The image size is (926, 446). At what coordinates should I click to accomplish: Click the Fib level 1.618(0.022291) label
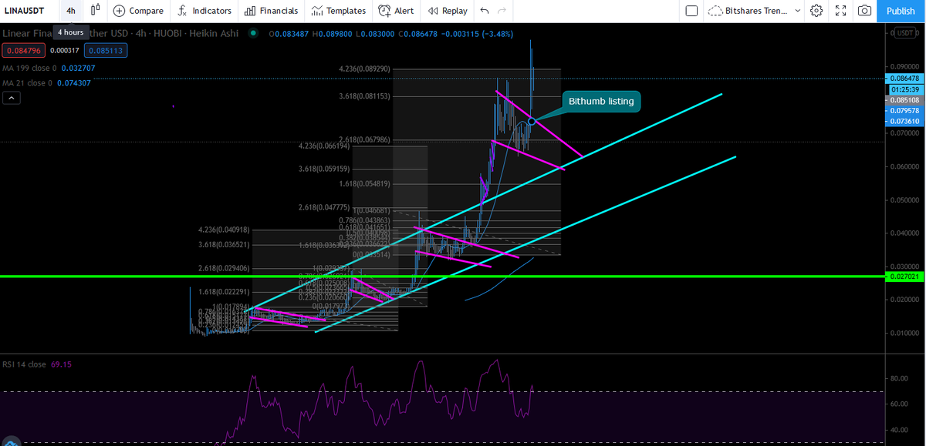point(225,292)
